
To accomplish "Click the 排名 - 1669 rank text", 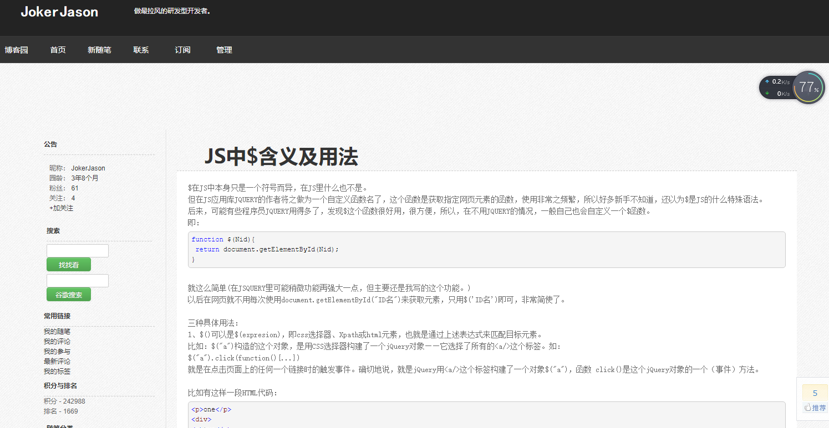I will pyautogui.click(x=61, y=411).
